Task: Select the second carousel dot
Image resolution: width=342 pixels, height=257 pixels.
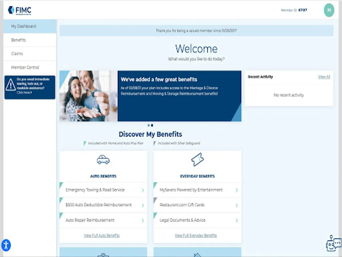Action: [x=152, y=125]
